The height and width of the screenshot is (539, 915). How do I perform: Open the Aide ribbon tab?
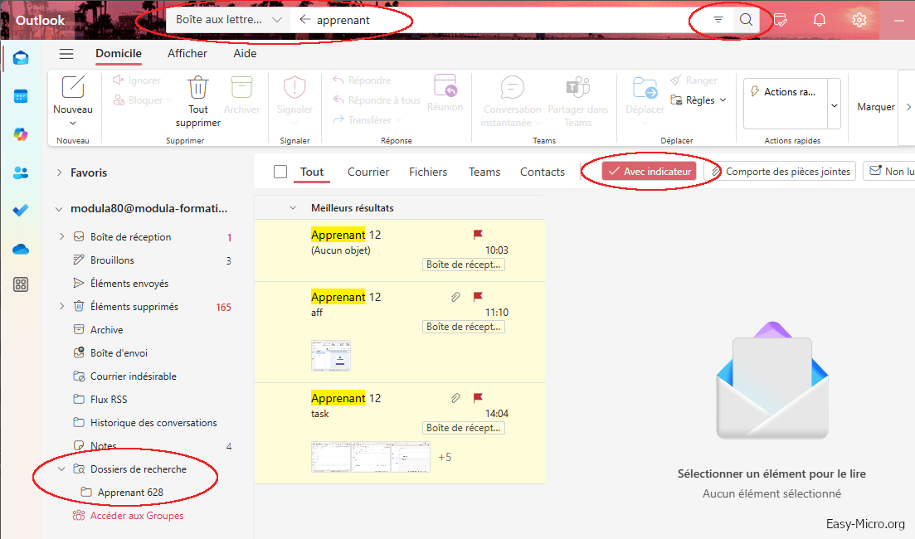[x=245, y=53]
